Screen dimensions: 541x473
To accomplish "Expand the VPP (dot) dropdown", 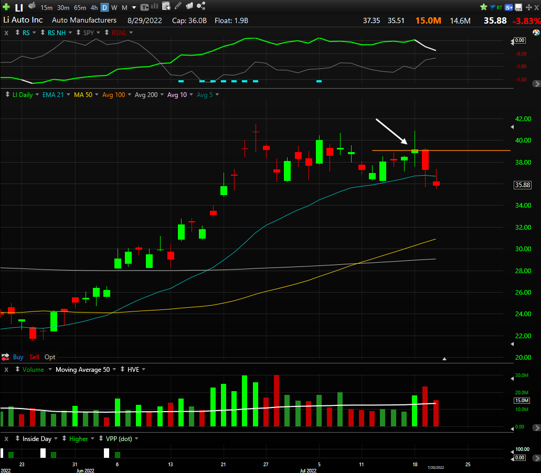I will pos(136,439).
